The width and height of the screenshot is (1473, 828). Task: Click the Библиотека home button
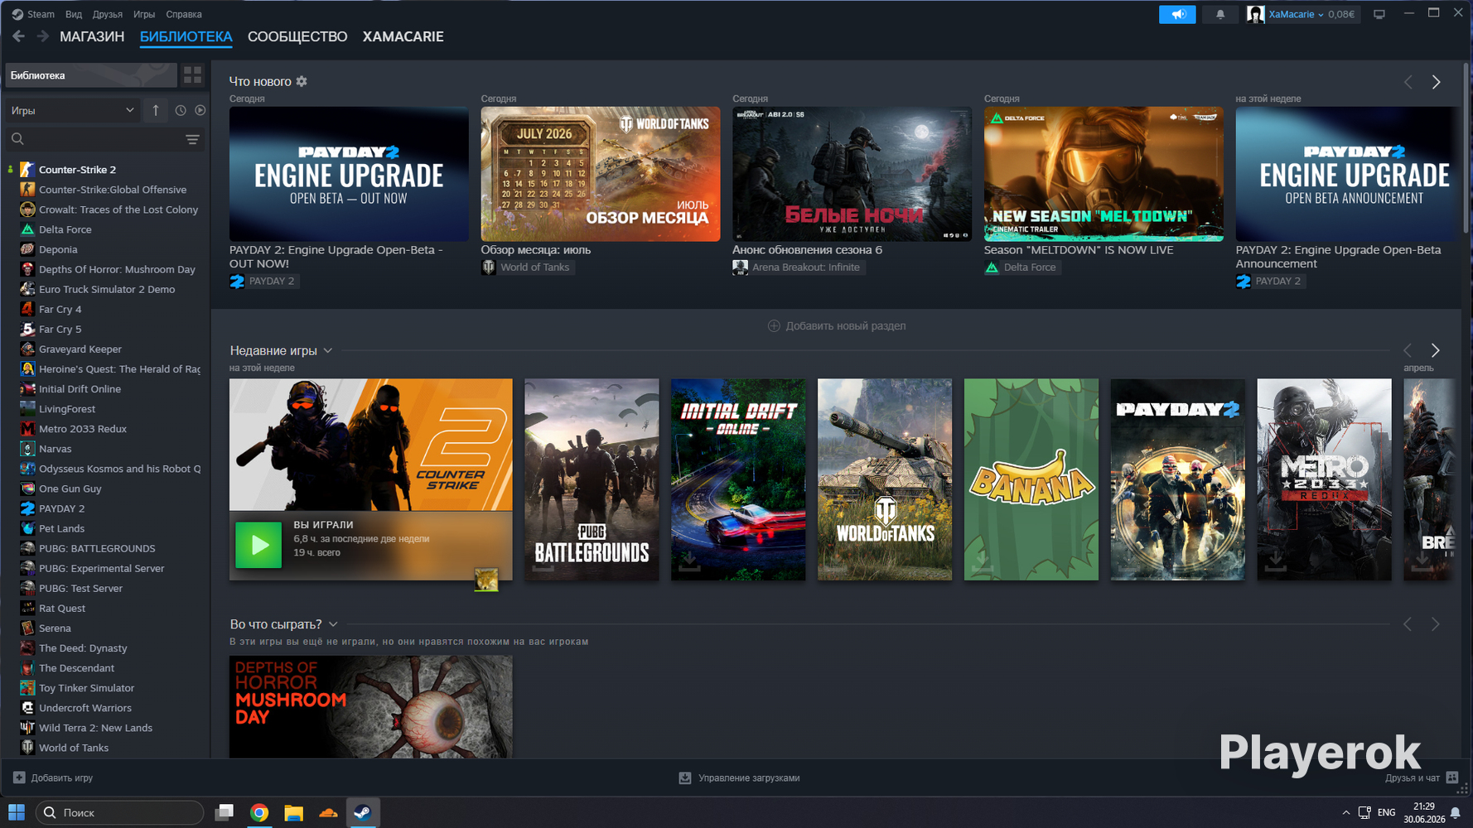(90, 75)
